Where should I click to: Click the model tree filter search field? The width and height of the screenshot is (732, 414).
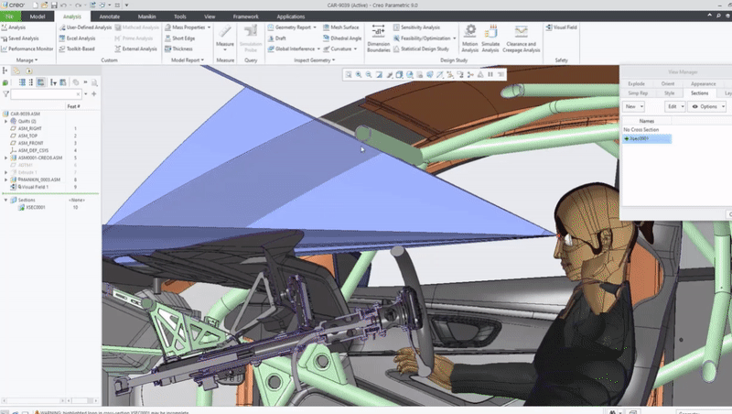[44, 94]
